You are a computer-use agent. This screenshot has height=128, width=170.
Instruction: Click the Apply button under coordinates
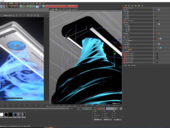(118, 120)
